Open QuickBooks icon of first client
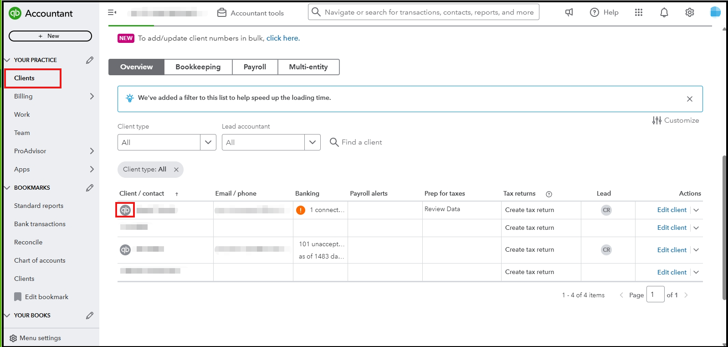The width and height of the screenshot is (728, 347). point(125,210)
